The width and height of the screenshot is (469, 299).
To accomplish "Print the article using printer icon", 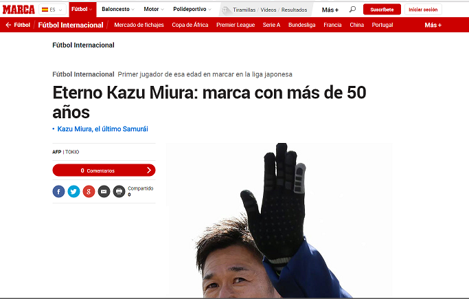I will [119, 191].
